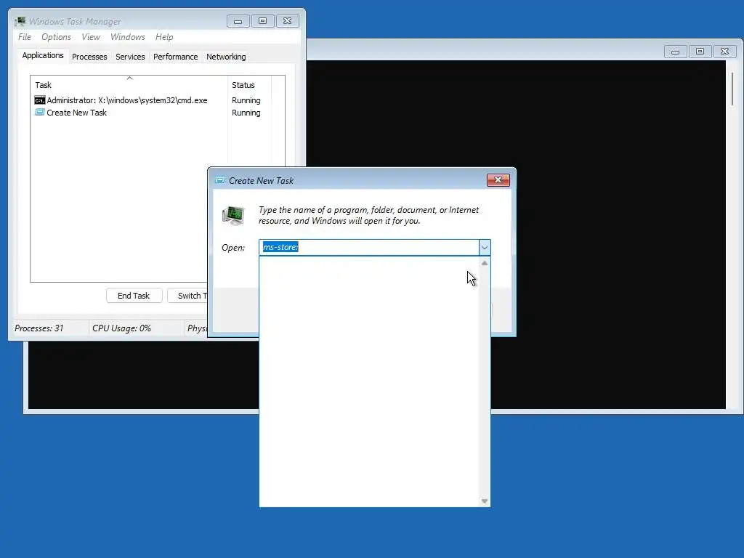The image size is (744, 558).
Task: Maximize the Windows Task Manager window
Action: click(262, 21)
